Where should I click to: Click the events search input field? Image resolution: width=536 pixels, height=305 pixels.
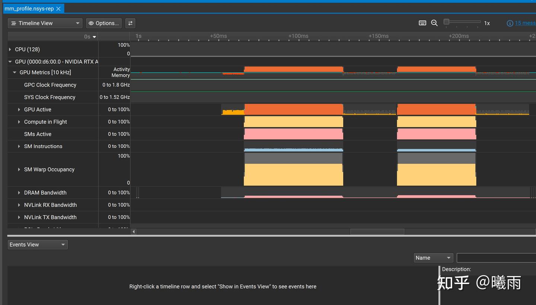pos(496,258)
